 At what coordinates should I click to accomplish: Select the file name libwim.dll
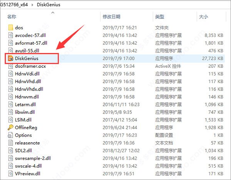(25, 112)
